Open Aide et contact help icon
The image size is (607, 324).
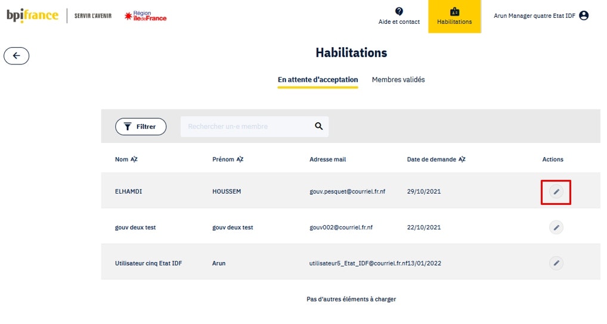pos(399,11)
